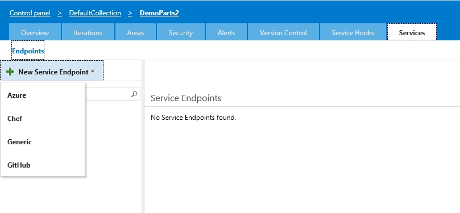Open the Security tab
The height and width of the screenshot is (213, 460).
point(181,32)
